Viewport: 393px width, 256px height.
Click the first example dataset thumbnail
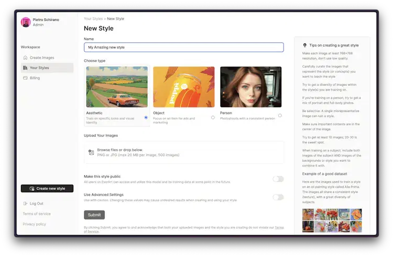click(x=308, y=215)
